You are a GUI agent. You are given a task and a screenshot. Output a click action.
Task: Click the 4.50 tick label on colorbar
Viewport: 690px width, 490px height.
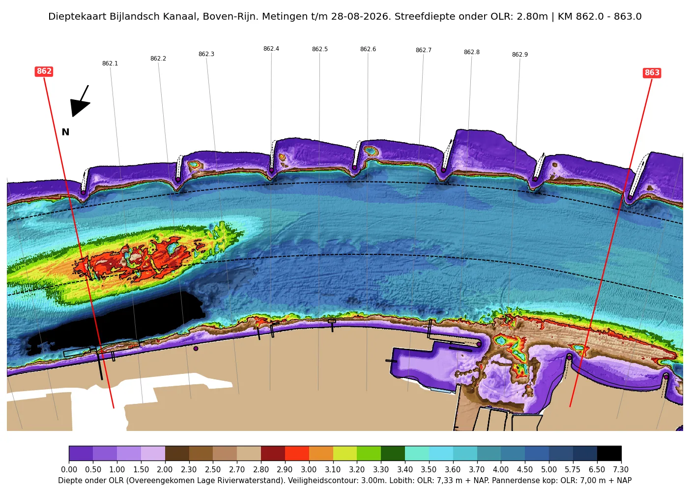pyautogui.click(x=525, y=469)
